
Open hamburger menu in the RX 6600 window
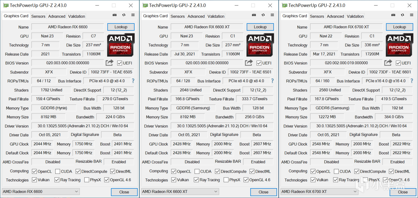pos(133,15)
